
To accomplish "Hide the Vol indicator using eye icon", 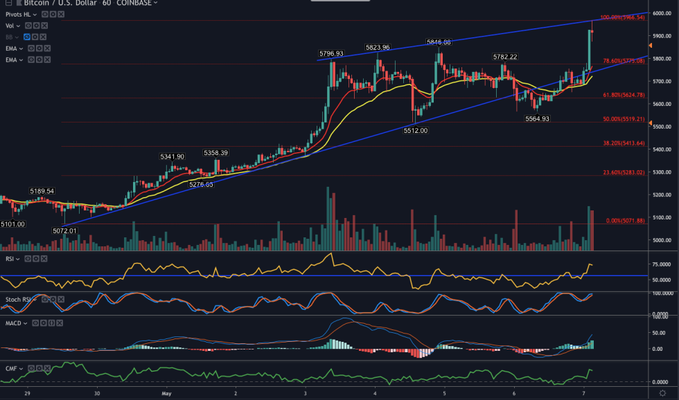I will pyautogui.click(x=28, y=25).
